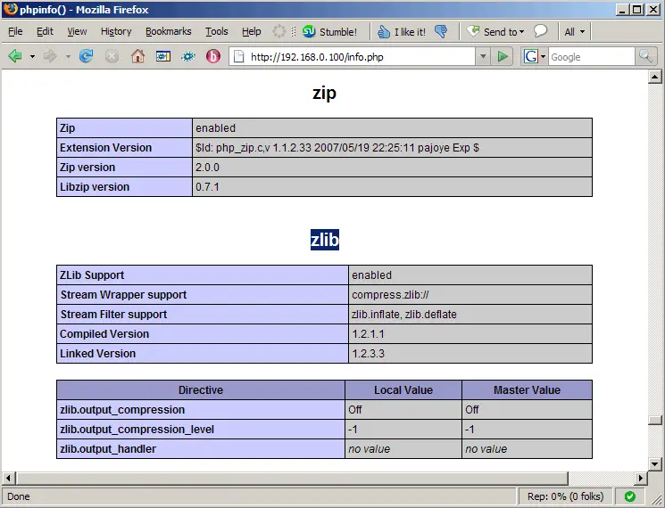Click the blue window toolbar icon
665x508 pixels.
[x=162, y=56]
